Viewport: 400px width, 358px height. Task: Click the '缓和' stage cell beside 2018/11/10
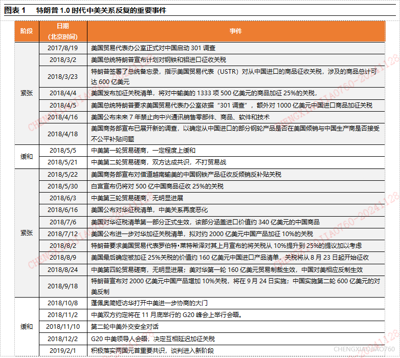coord(27,327)
